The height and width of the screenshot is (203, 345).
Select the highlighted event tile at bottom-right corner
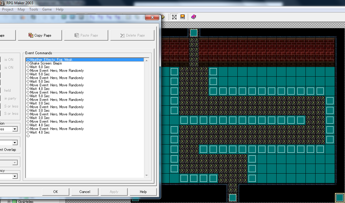[340, 198]
